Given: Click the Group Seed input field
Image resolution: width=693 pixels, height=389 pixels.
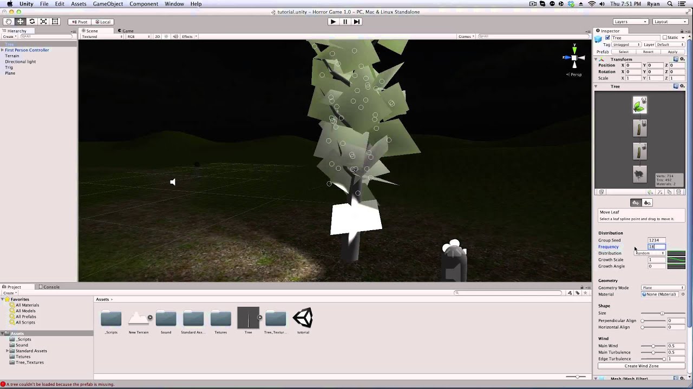Looking at the screenshot, I should coord(657,240).
